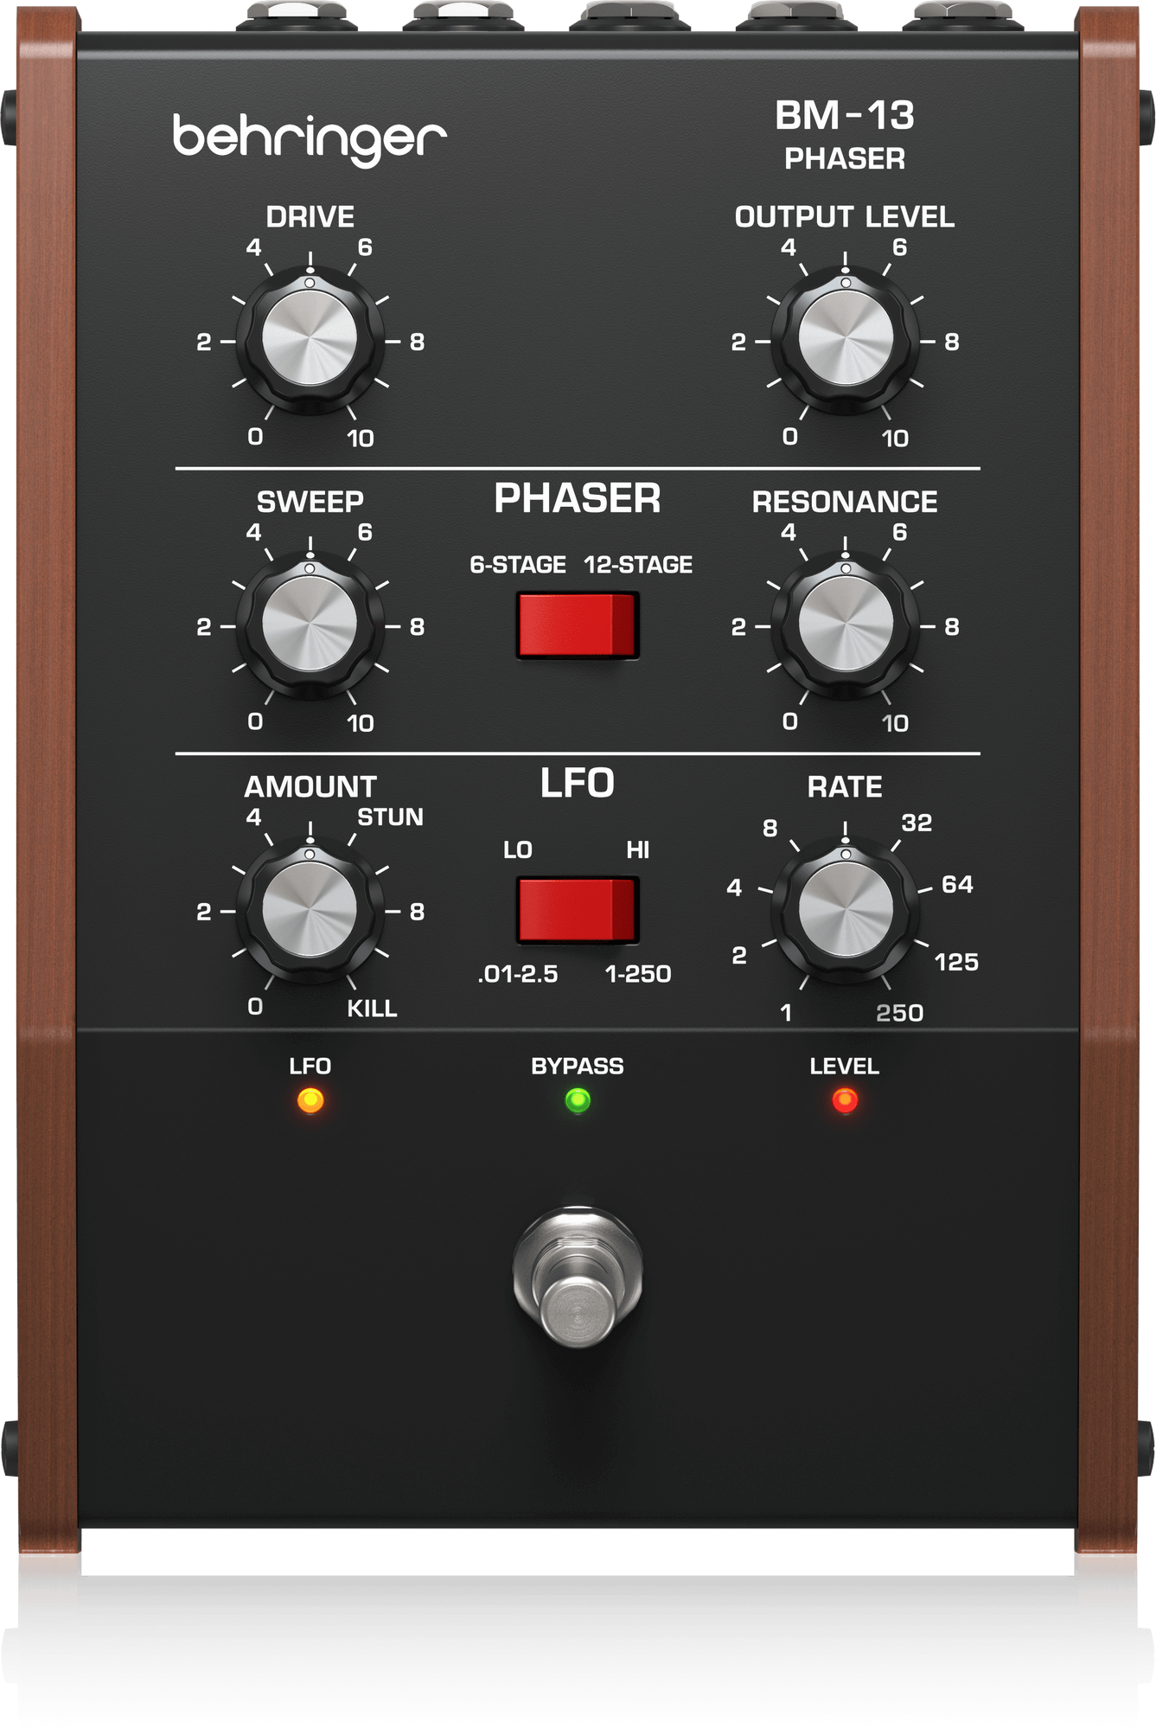Select the LFO RATE knob
This screenshot has width=1156, height=1730.
(x=845, y=909)
